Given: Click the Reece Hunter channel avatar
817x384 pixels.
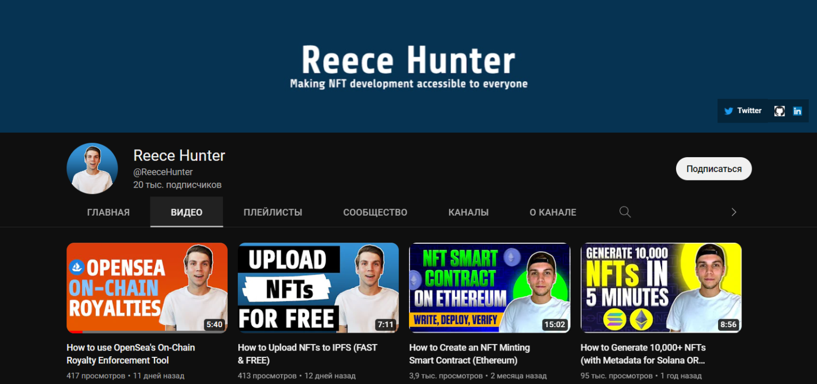Looking at the screenshot, I should [92, 168].
